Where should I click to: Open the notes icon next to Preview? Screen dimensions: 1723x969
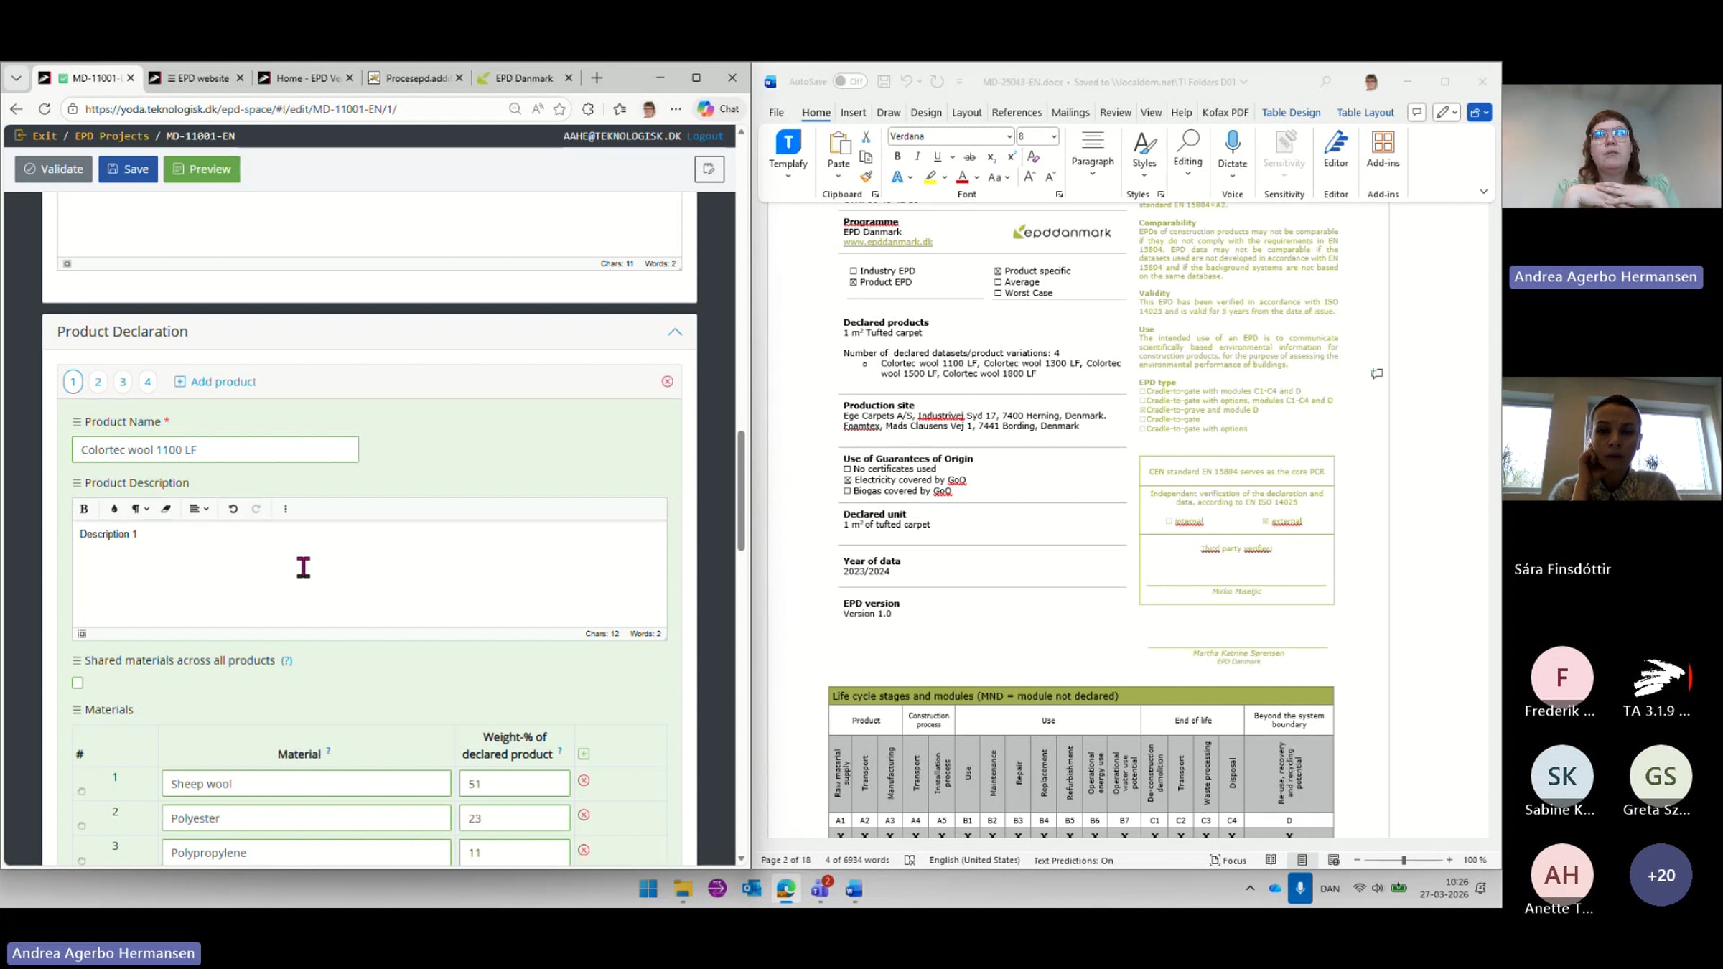pos(709,169)
